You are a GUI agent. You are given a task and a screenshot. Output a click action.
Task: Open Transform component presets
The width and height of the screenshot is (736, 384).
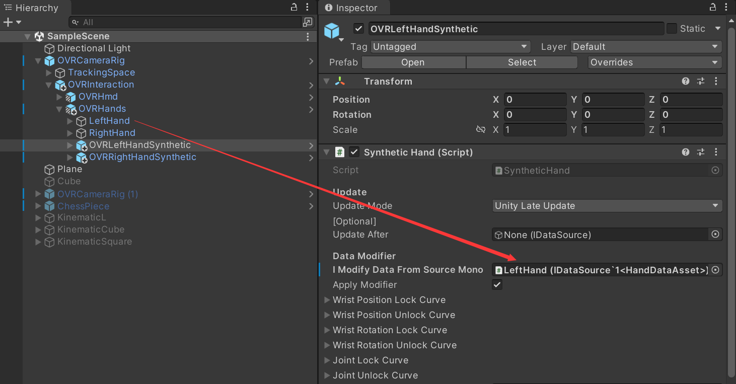pos(701,81)
